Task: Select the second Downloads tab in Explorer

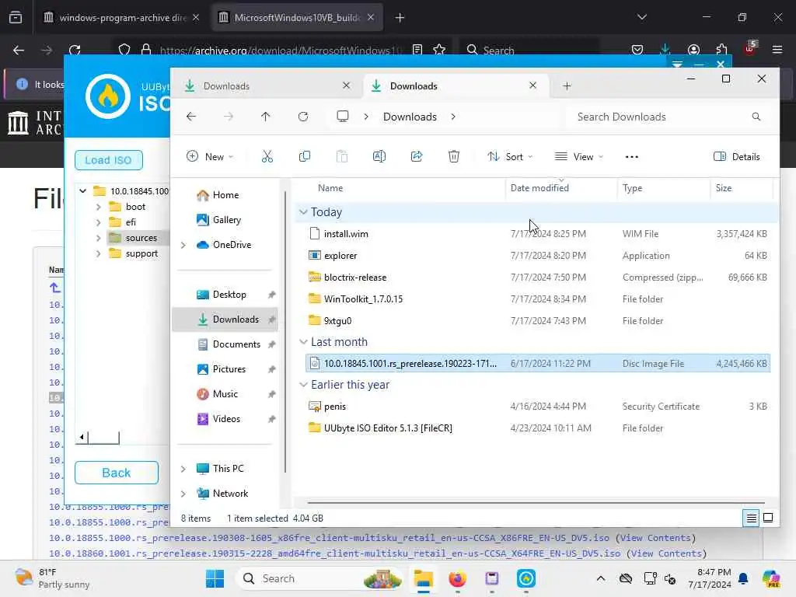Action: 456,86
